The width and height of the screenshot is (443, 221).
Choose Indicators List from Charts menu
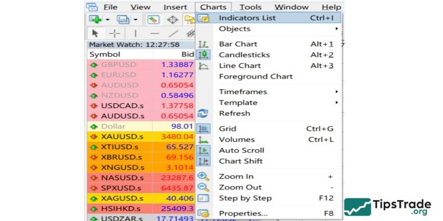[247, 18]
